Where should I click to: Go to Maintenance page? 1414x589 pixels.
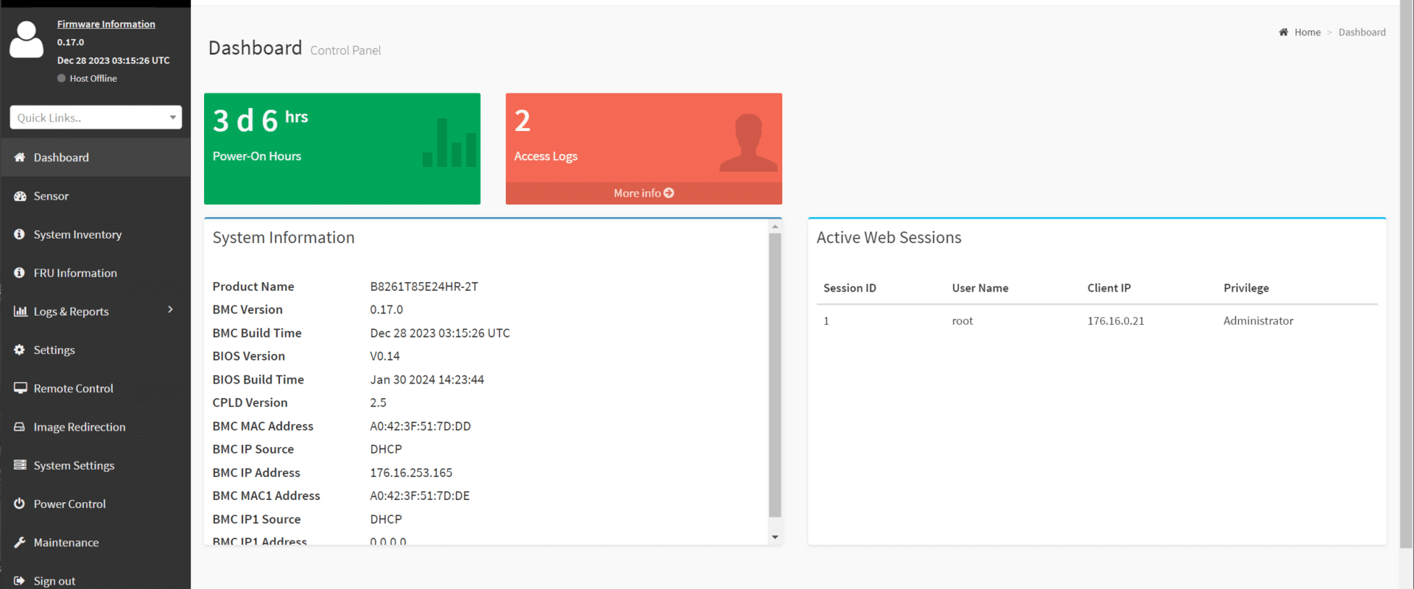(96, 542)
